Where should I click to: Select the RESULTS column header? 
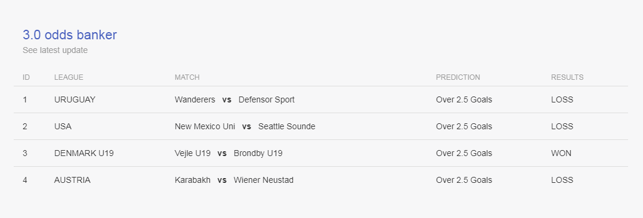pyautogui.click(x=567, y=77)
